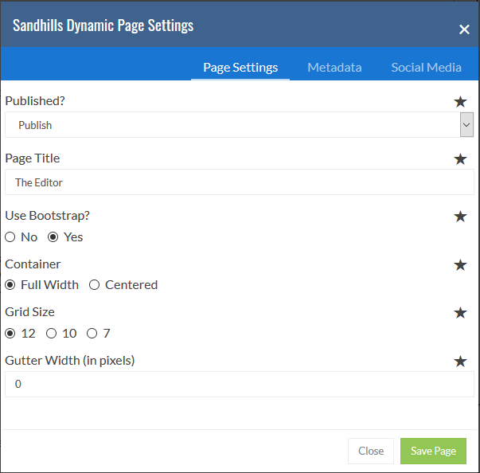Choose Full Width container option

[x=10, y=285]
